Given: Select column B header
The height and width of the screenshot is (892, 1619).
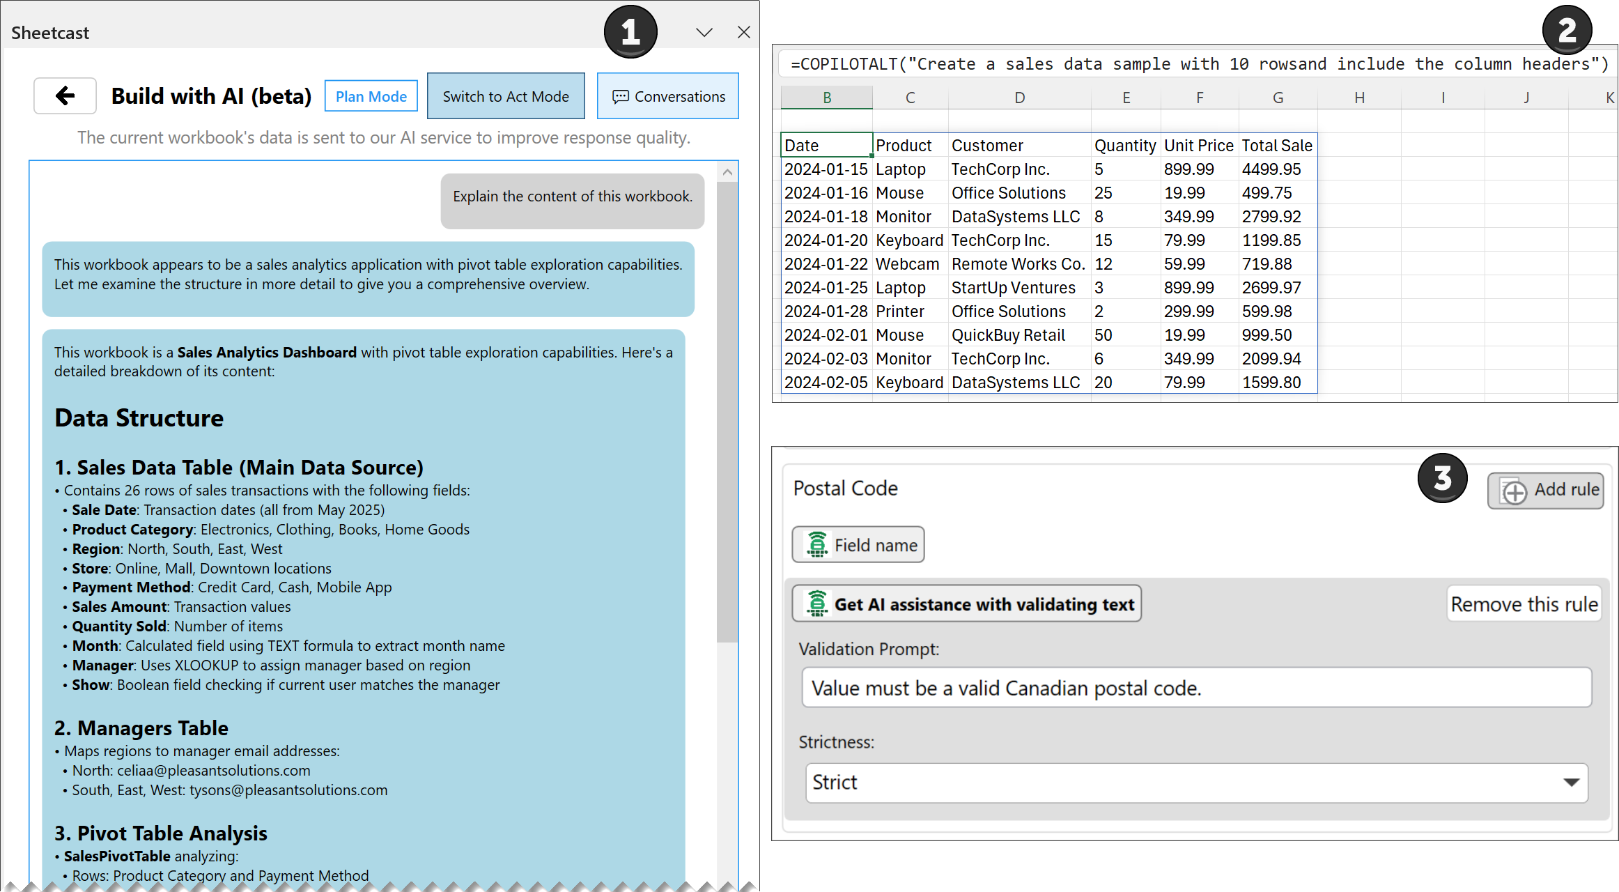Looking at the screenshot, I should coord(827,98).
